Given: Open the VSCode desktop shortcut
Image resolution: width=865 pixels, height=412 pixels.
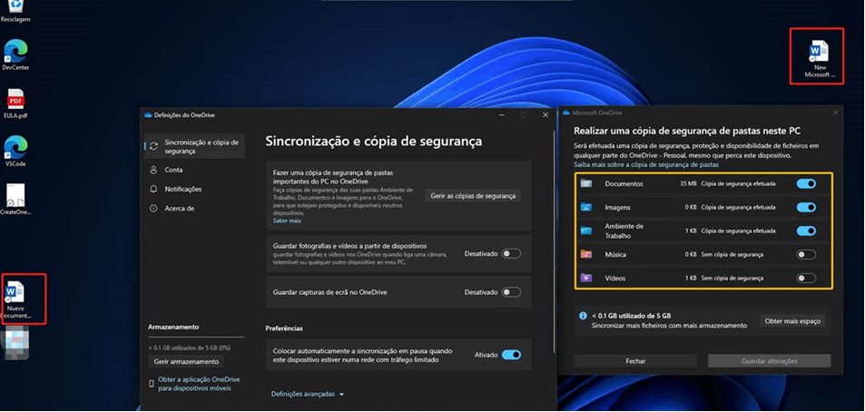Looking at the screenshot, I should 15,152.
